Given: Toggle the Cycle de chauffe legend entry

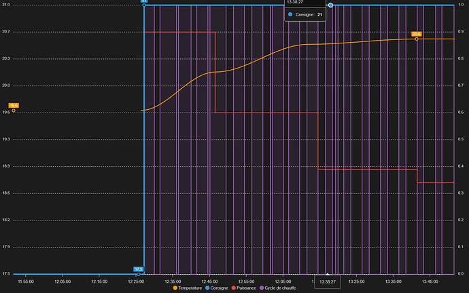Looking at the screenshot, I should point(280,289).
